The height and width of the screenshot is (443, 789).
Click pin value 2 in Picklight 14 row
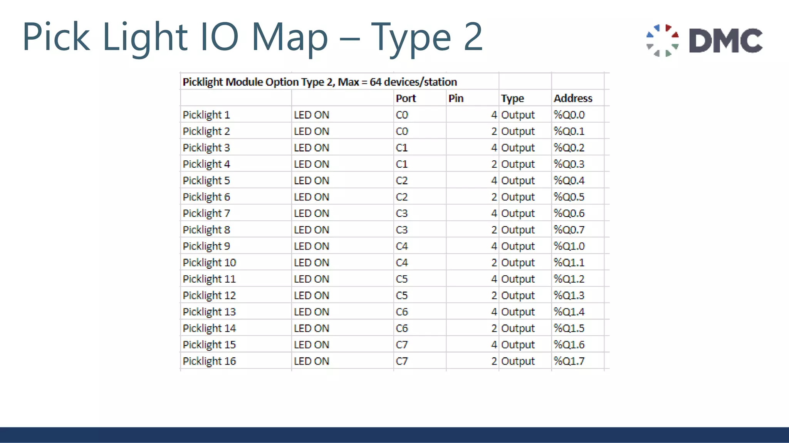pyautogui.click(x=494, y=328)
